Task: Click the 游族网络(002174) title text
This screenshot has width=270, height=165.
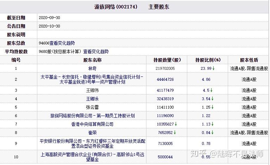Action: [116, 7]
